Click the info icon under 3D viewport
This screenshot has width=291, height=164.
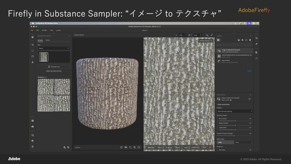[121, 147]
